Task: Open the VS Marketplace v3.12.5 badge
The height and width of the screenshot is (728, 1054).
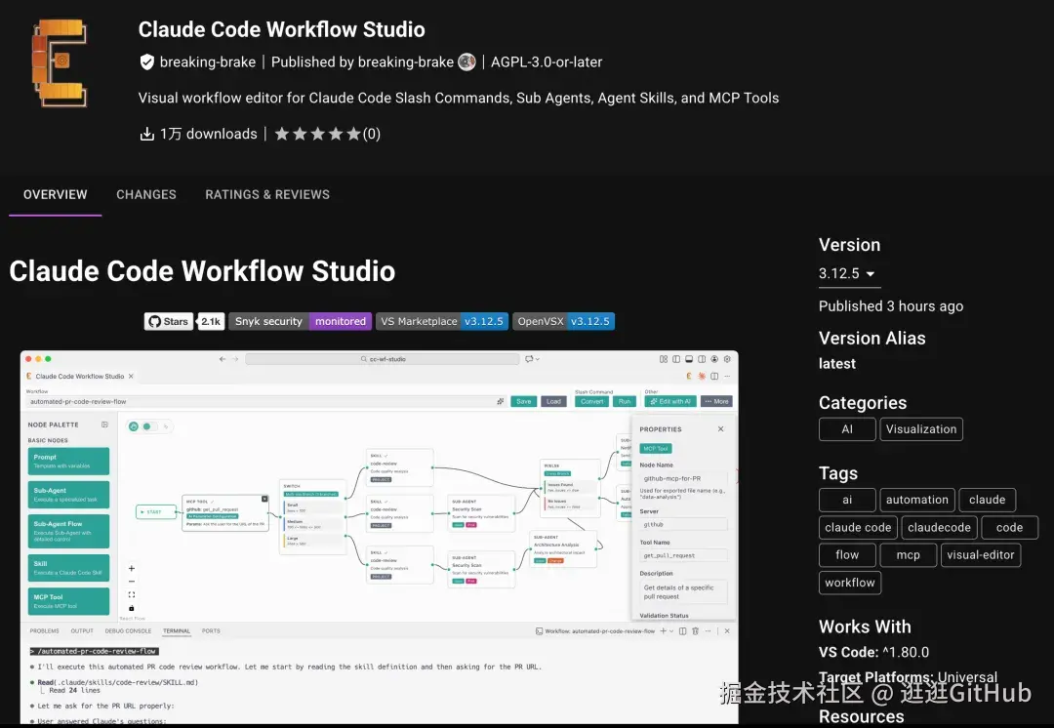Action: point(442,321)
